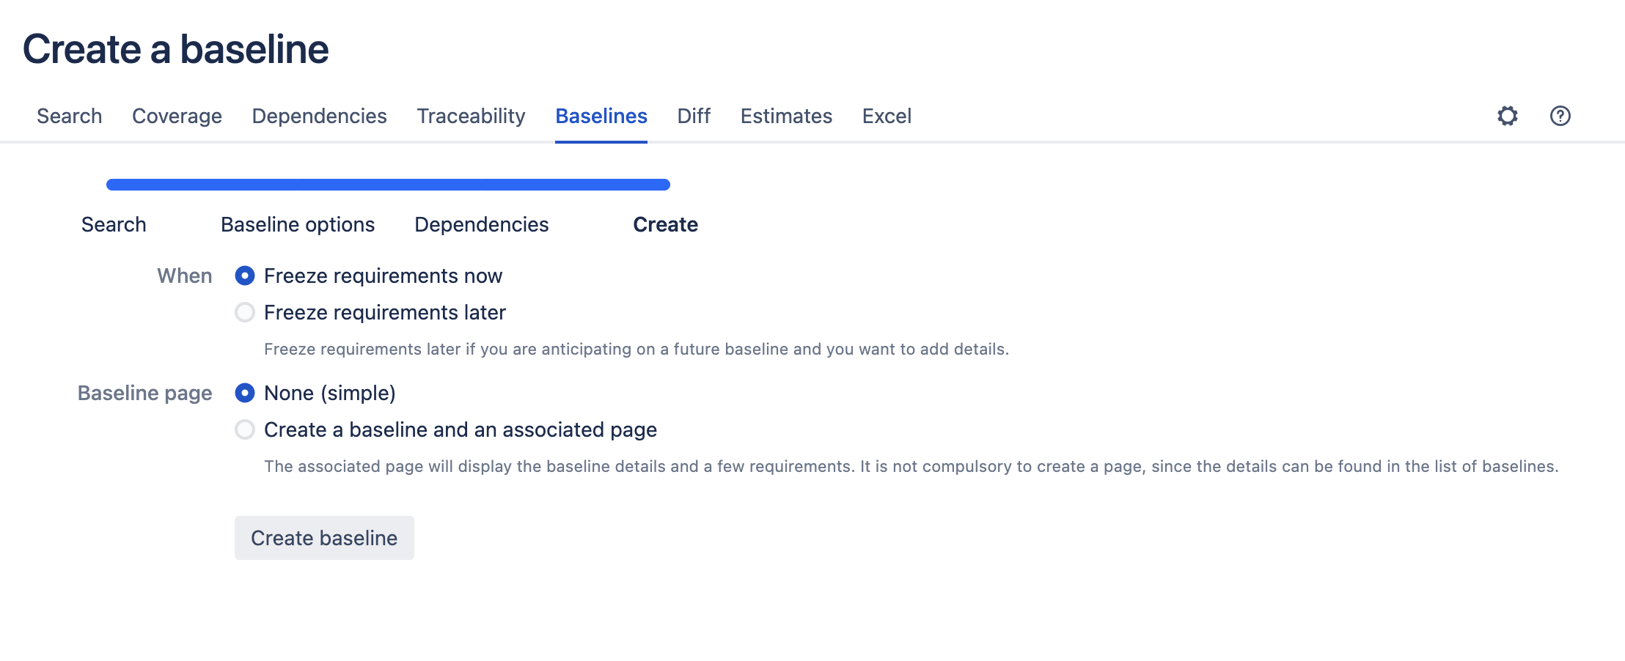Open settings via the gear icon

(1507, 116)
